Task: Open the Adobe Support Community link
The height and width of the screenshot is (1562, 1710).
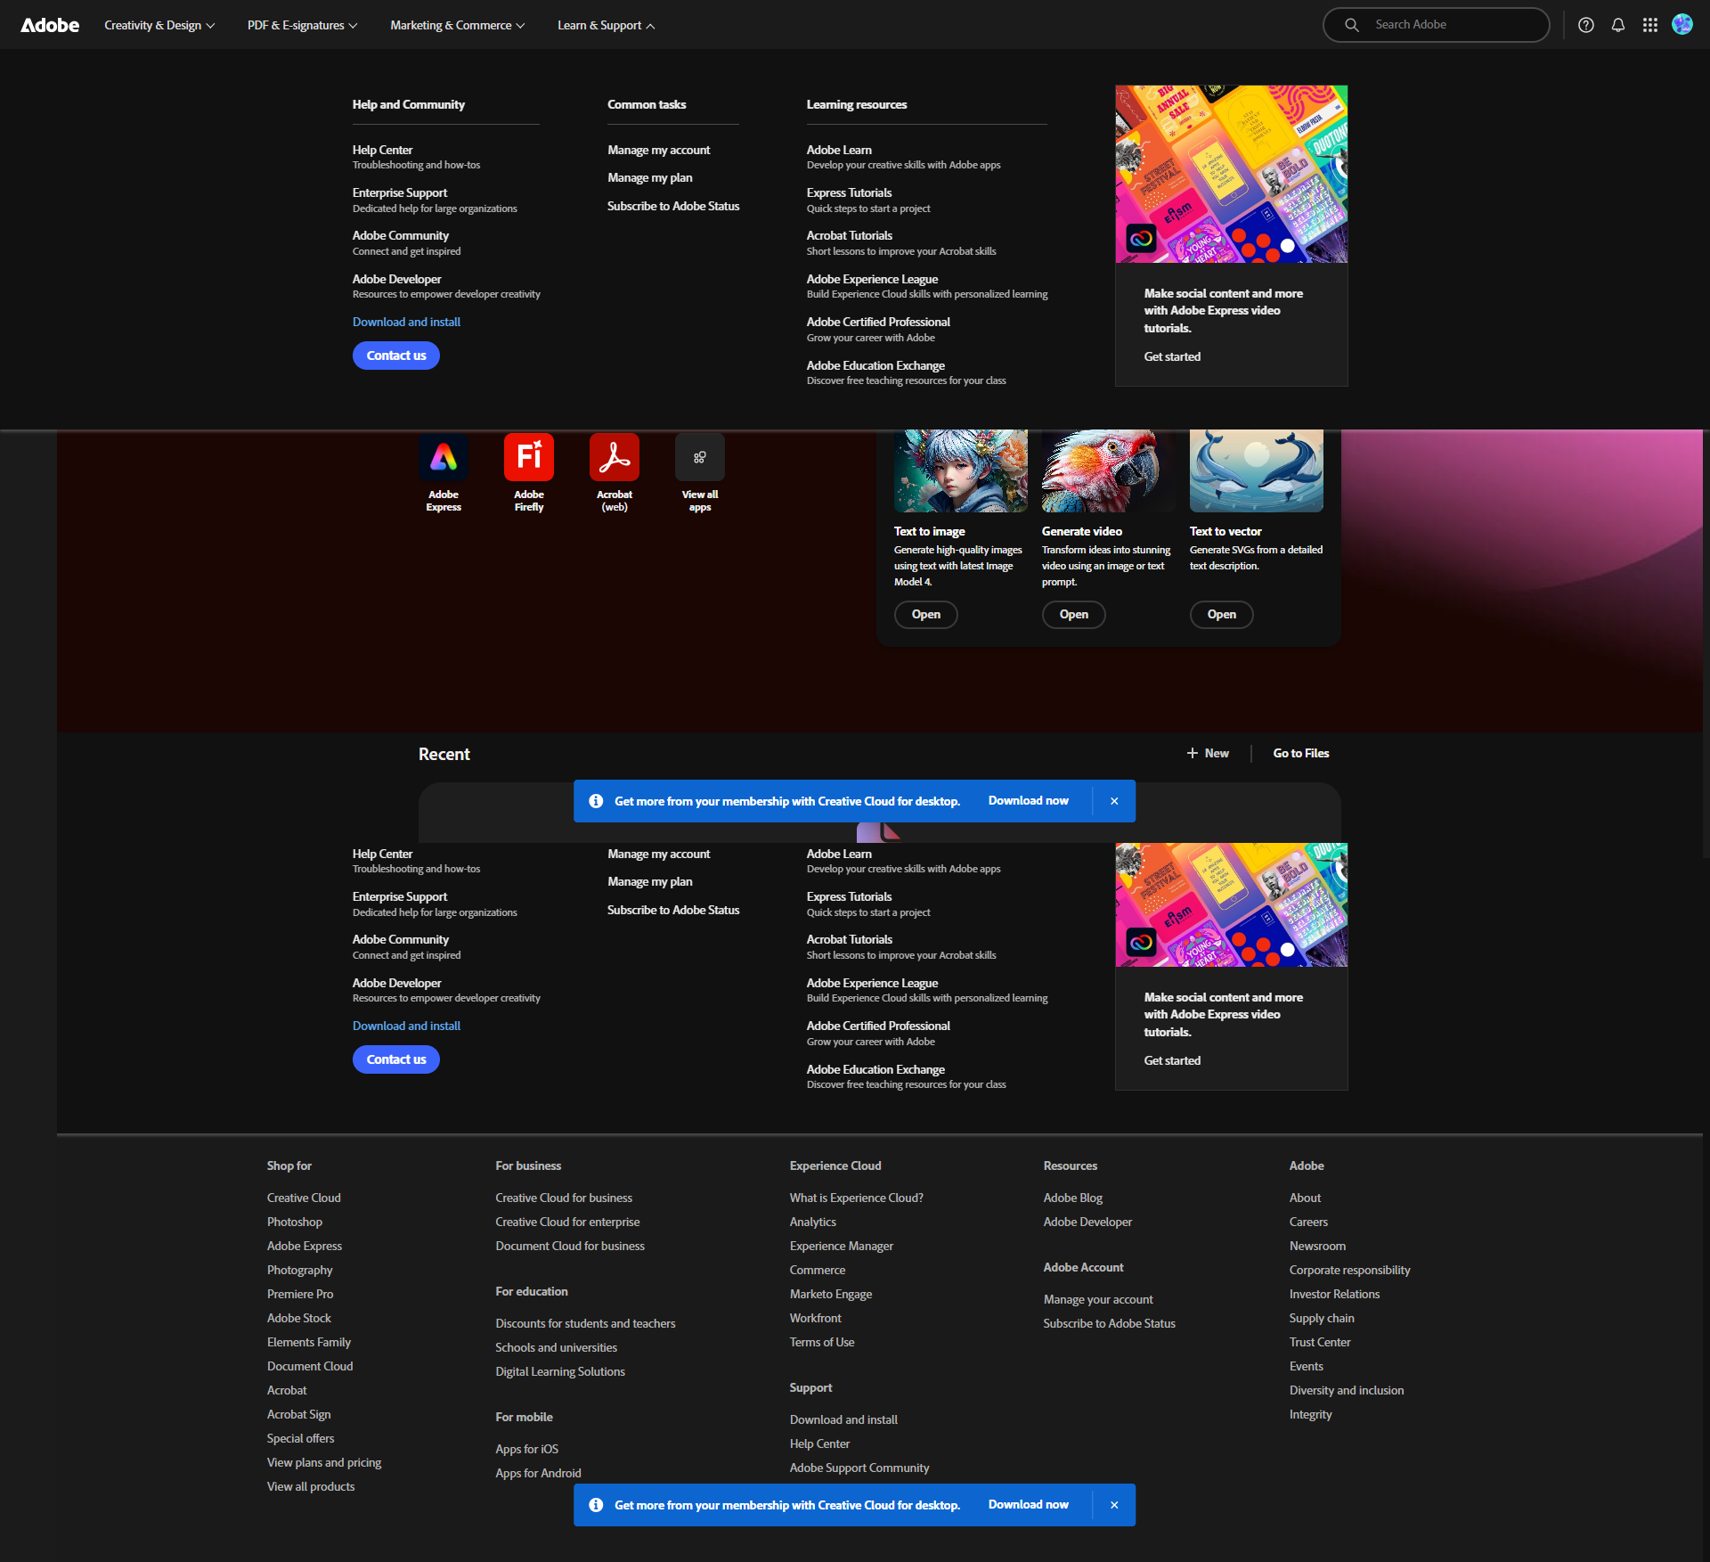Action: point(859,1468)
